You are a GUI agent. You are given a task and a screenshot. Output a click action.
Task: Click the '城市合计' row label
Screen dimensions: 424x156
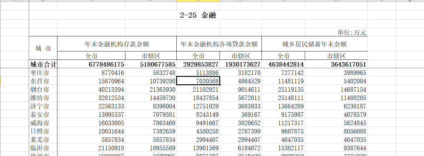tap(43, 64)
